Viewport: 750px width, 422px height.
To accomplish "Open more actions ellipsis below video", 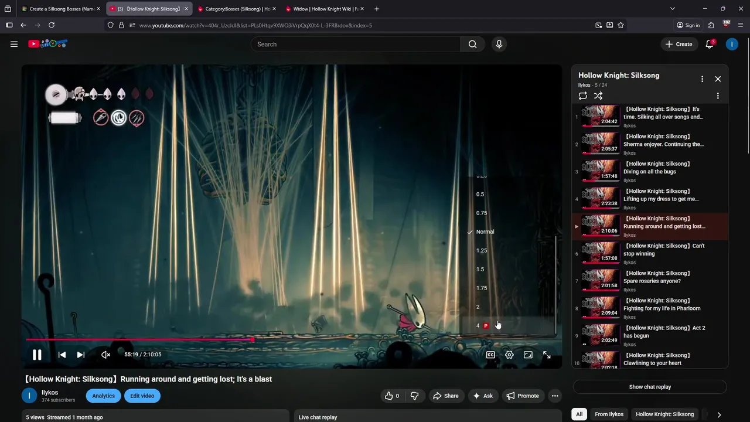I will (555, 396).
